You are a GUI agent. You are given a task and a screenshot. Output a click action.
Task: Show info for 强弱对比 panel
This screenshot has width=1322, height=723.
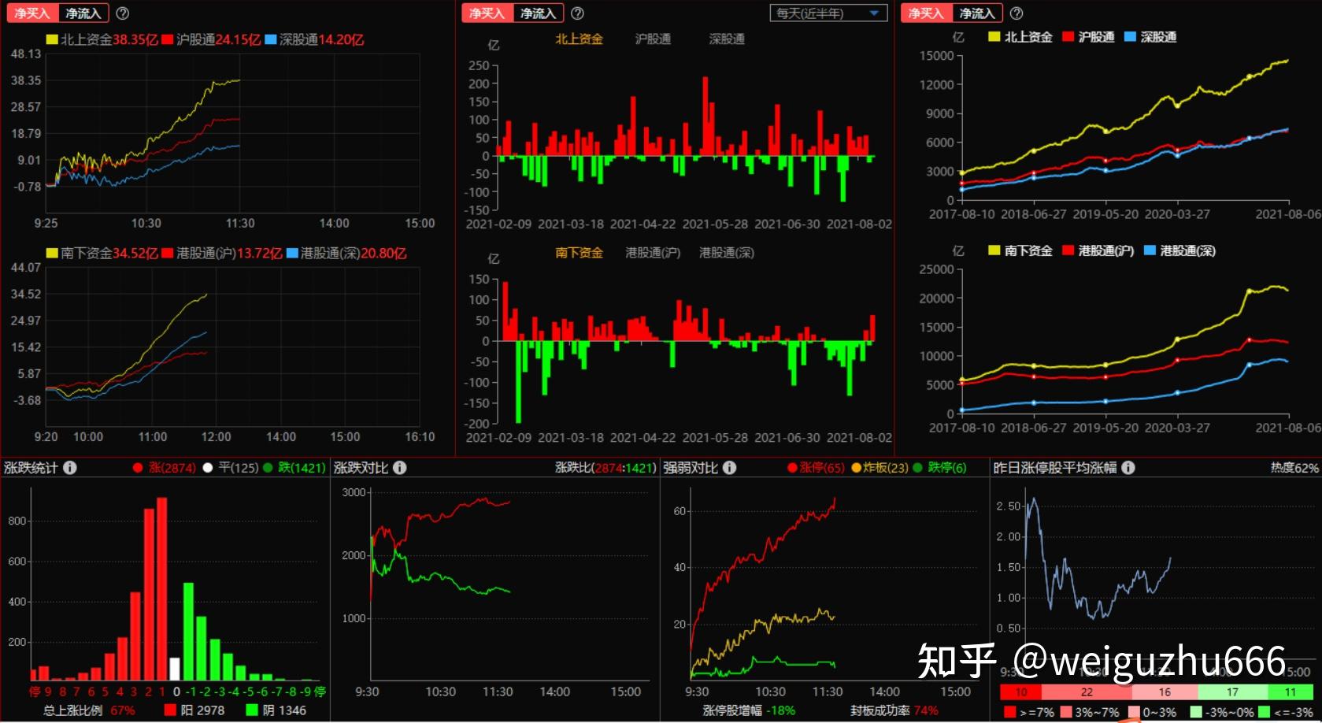730,468
